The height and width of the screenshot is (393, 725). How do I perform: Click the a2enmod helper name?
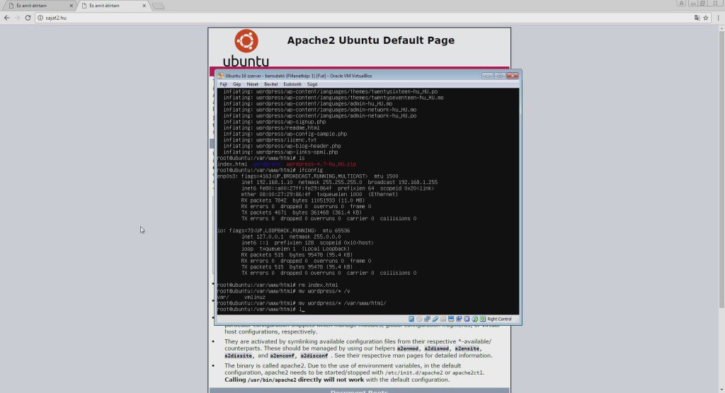coord(408,348)
